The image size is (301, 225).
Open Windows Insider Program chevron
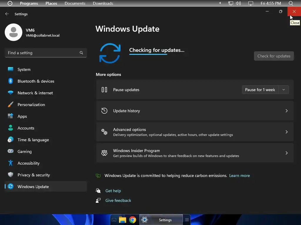pos(286,153)
